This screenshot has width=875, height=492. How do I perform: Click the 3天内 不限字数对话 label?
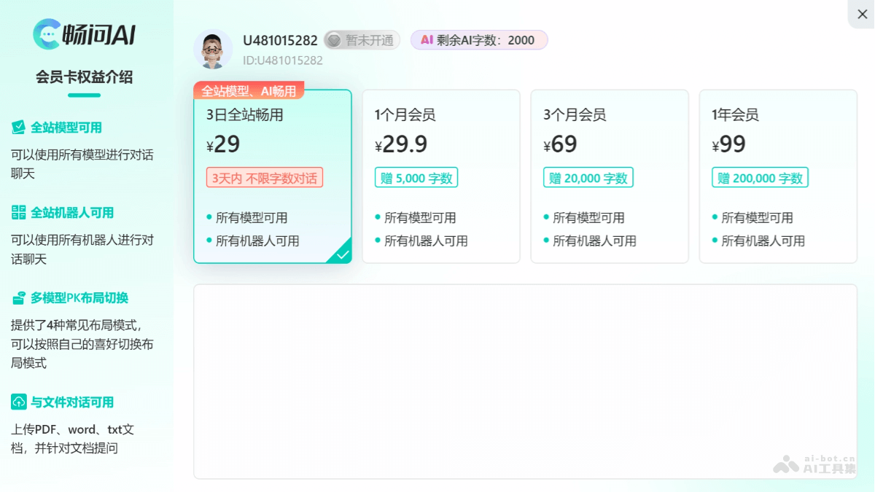[x=264, y=177]
